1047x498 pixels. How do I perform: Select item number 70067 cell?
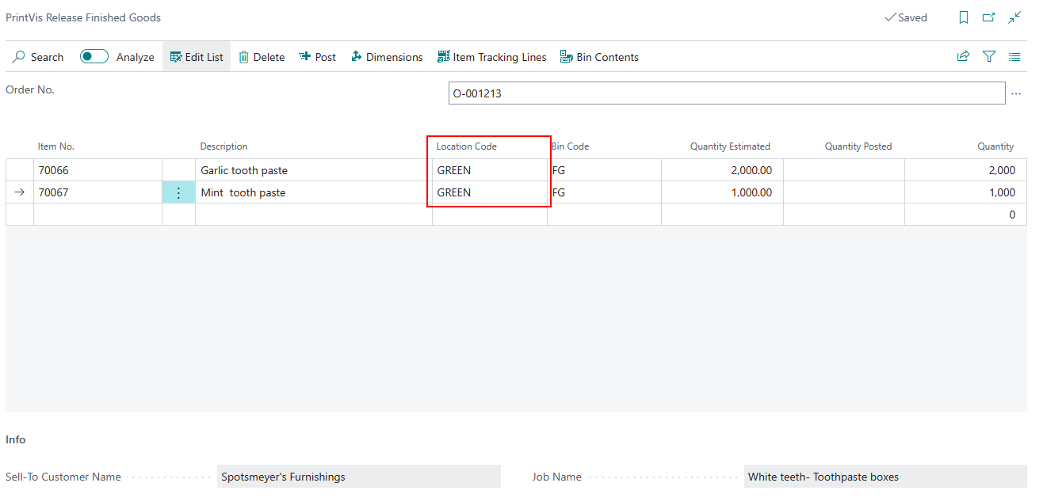(x=97, y=192)
